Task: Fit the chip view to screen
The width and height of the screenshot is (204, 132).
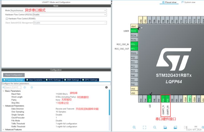Action: click(144, 127)
